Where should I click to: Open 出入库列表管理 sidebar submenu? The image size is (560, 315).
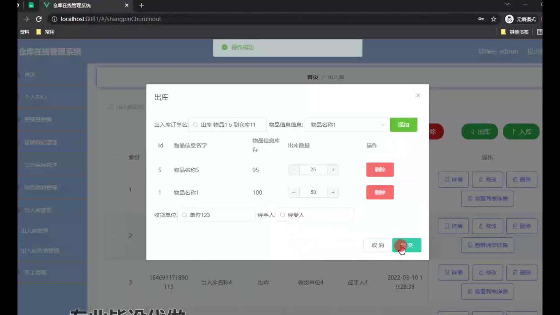pos(40,251)
